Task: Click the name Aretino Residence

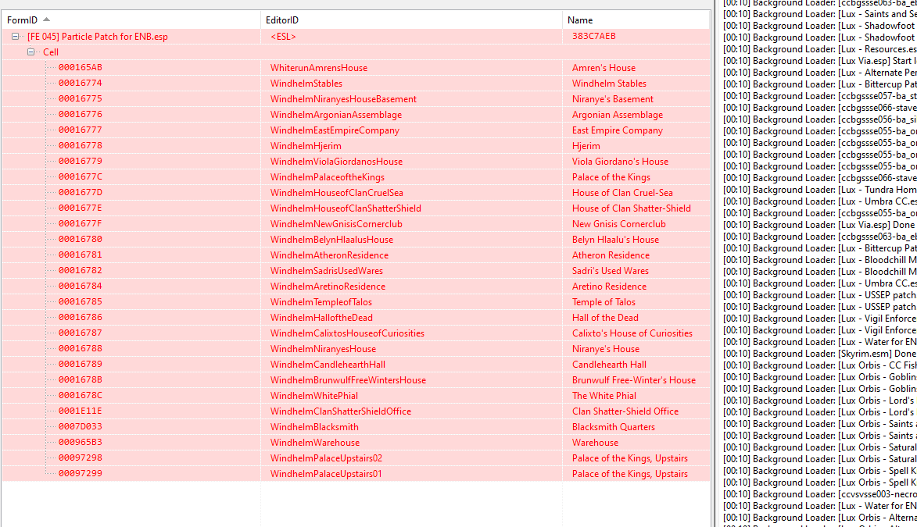Action: [610, 287]
